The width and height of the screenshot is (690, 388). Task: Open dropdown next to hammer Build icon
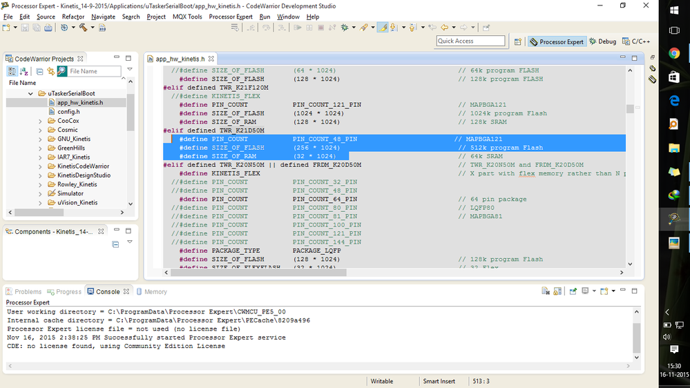coord(93,28)
